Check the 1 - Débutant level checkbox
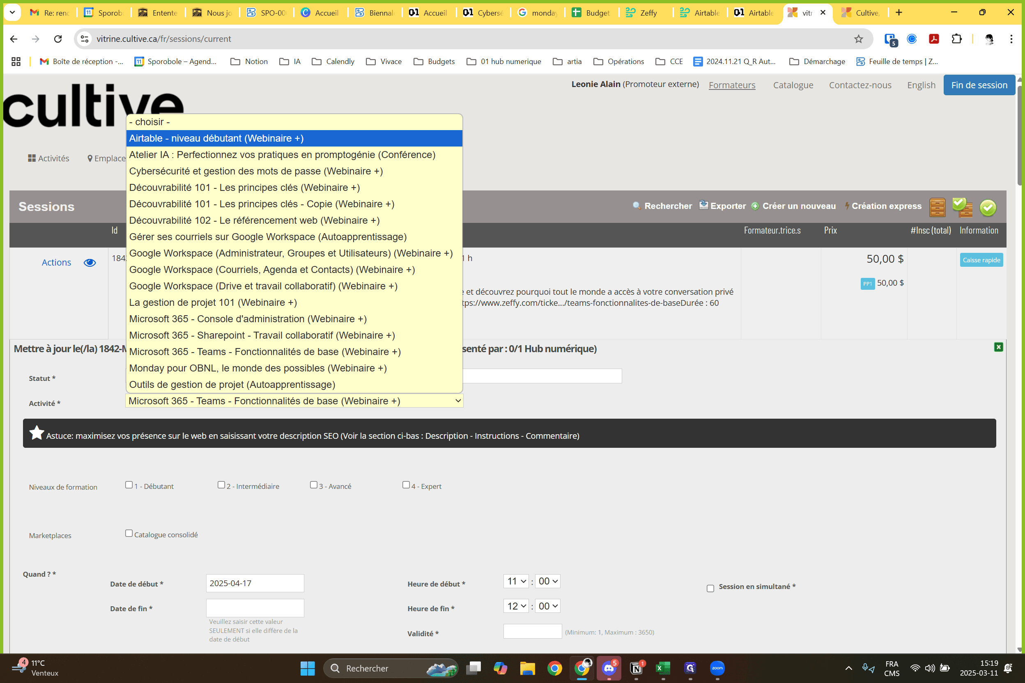1025x683 pixels. 129,485
